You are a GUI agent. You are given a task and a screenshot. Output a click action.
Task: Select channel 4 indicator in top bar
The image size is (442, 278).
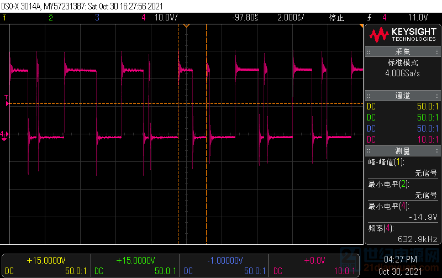point(144,18)
